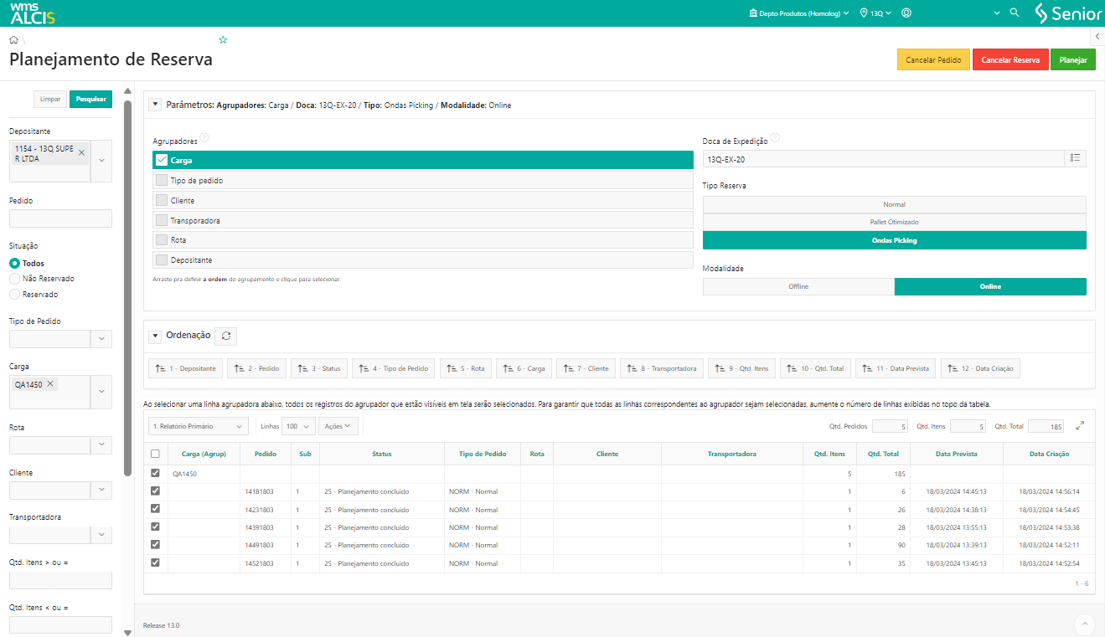
Task: Click the Planejar button
Action: pos(1072,60)
